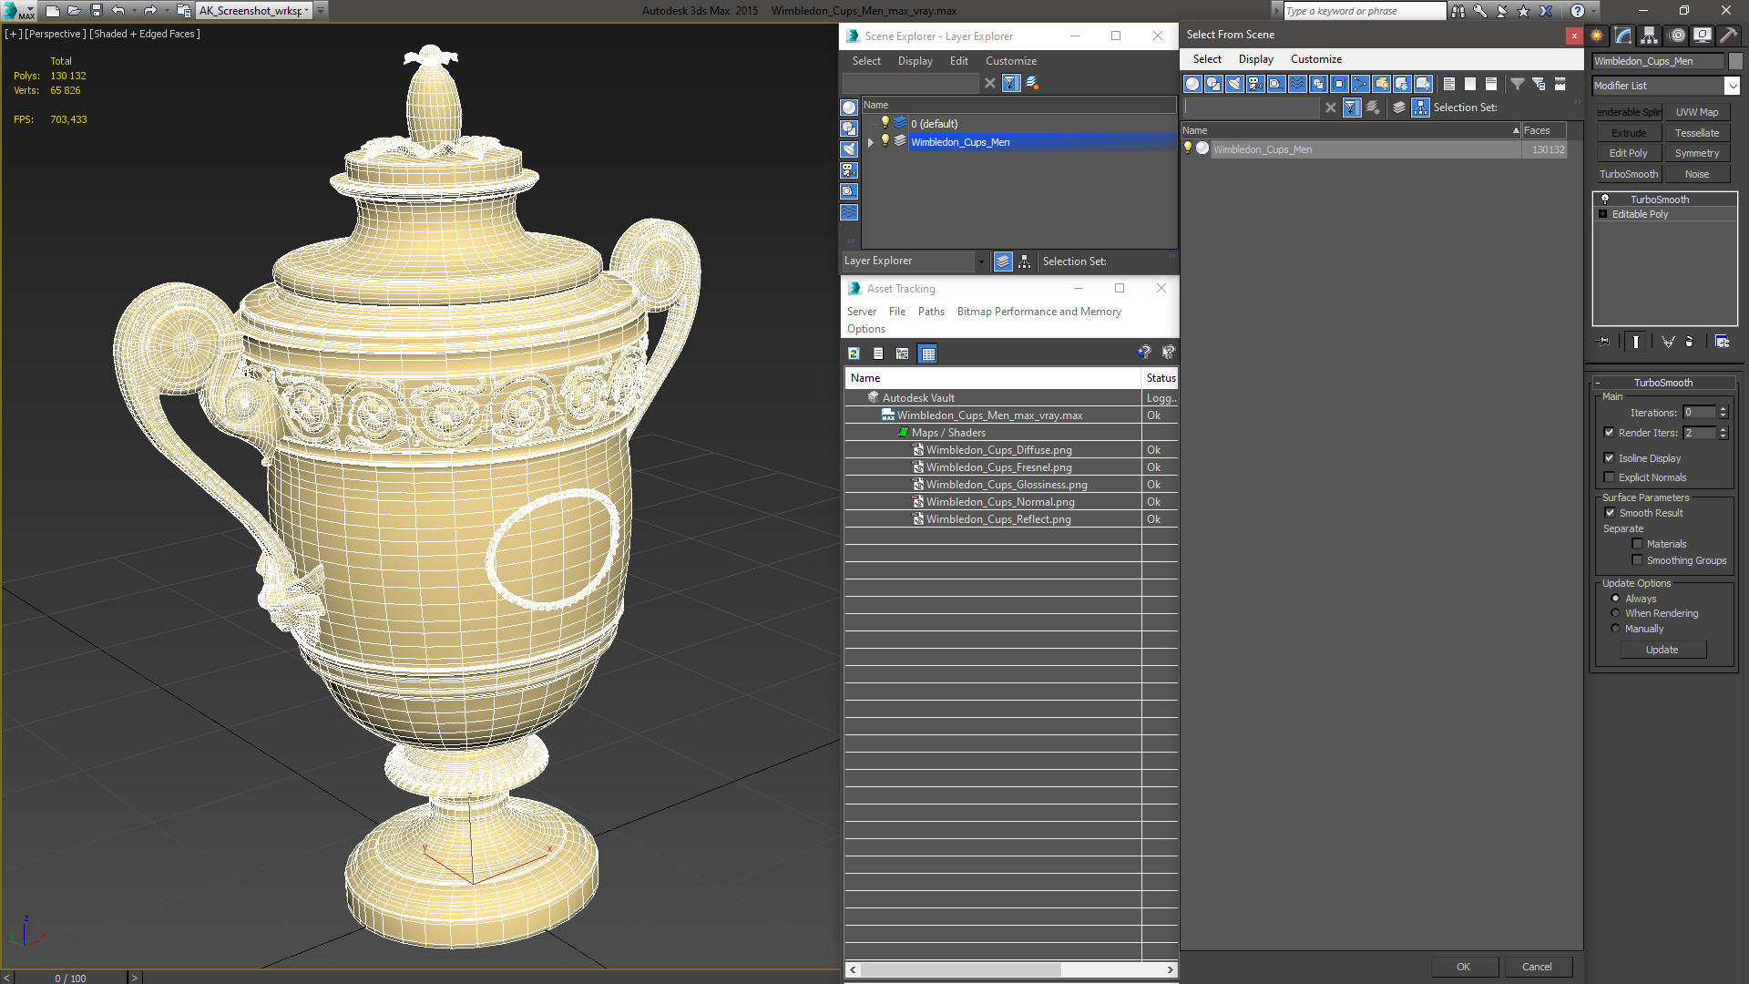Toggle Display Cameras filter in Select From Scene
This screenshot has width=1749, height=984.
pos(1255,84)
